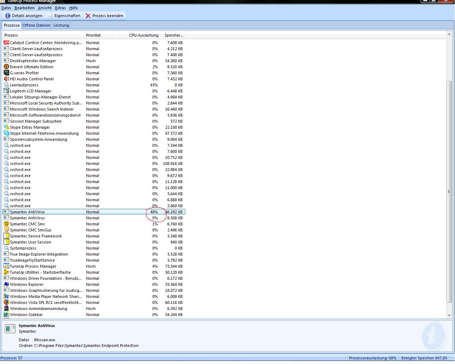Select the Session Manager Subsystem row
455x364 pixels.
[x=94, y=121]
